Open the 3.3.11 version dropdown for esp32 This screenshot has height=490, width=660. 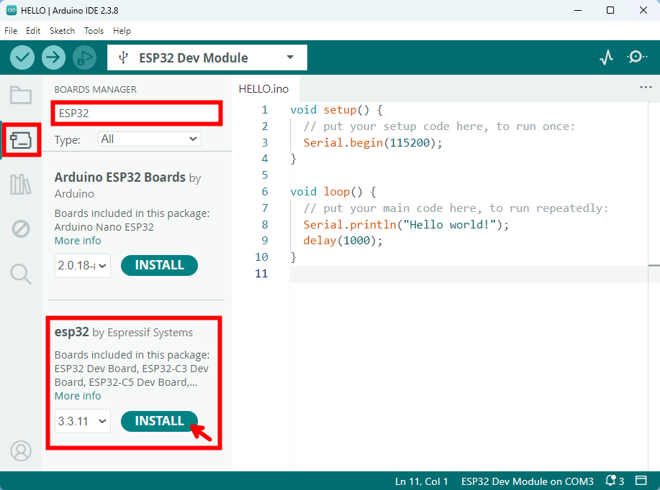(x=83, y=421)
